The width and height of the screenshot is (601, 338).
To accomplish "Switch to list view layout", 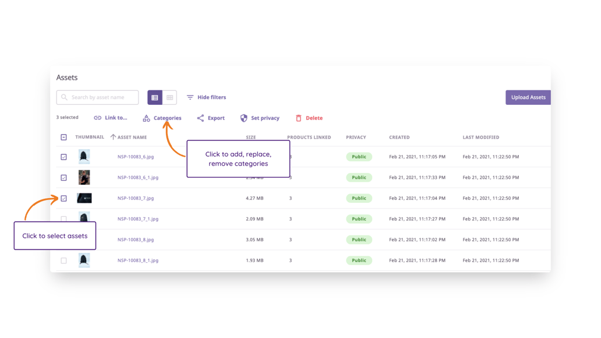I will (155, 98).
